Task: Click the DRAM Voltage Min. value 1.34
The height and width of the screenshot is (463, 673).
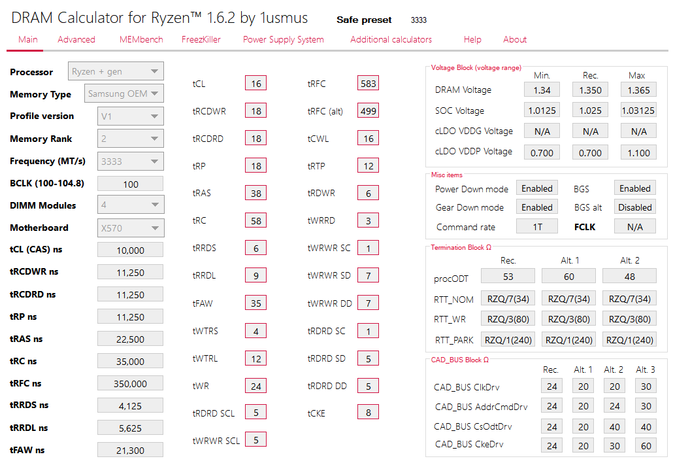Action: click(542, 90)
